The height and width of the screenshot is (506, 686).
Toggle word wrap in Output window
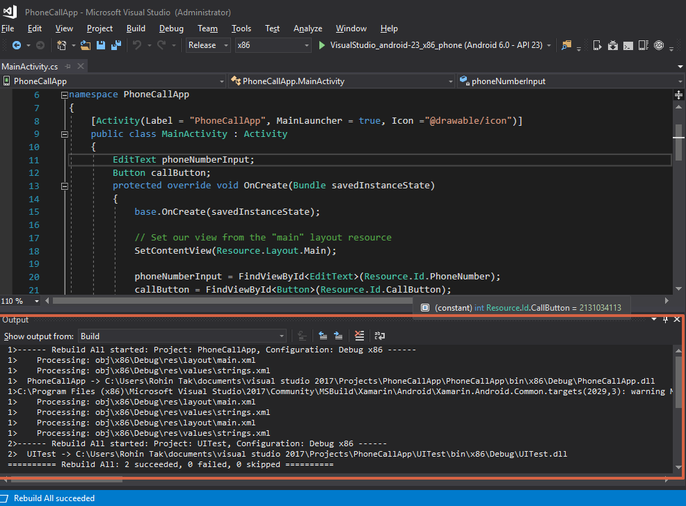(380, 336)
